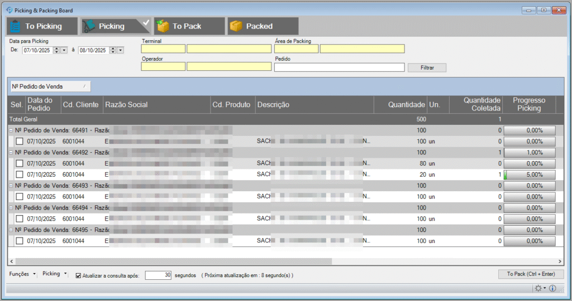
Task: Select the 20 un row checkbox
Action: [x=20, y=174]
